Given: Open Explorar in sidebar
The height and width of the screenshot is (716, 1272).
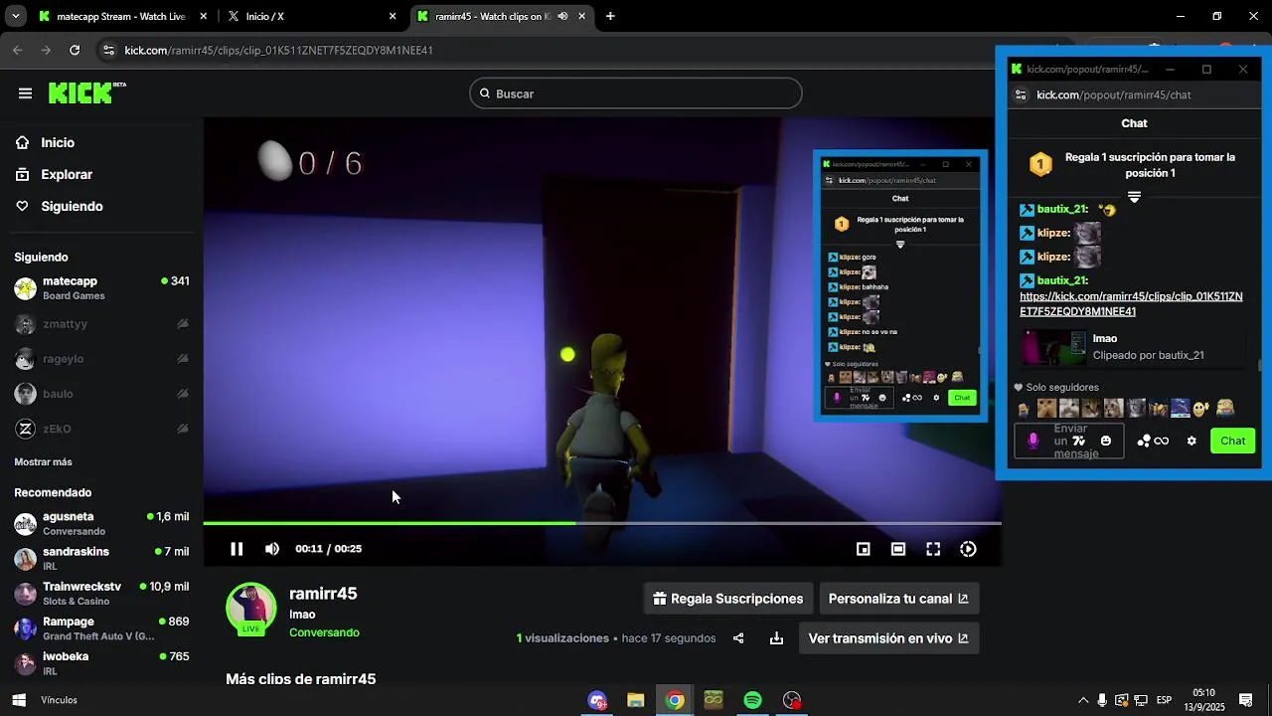Looking at the screenshot, I should 67,175.
